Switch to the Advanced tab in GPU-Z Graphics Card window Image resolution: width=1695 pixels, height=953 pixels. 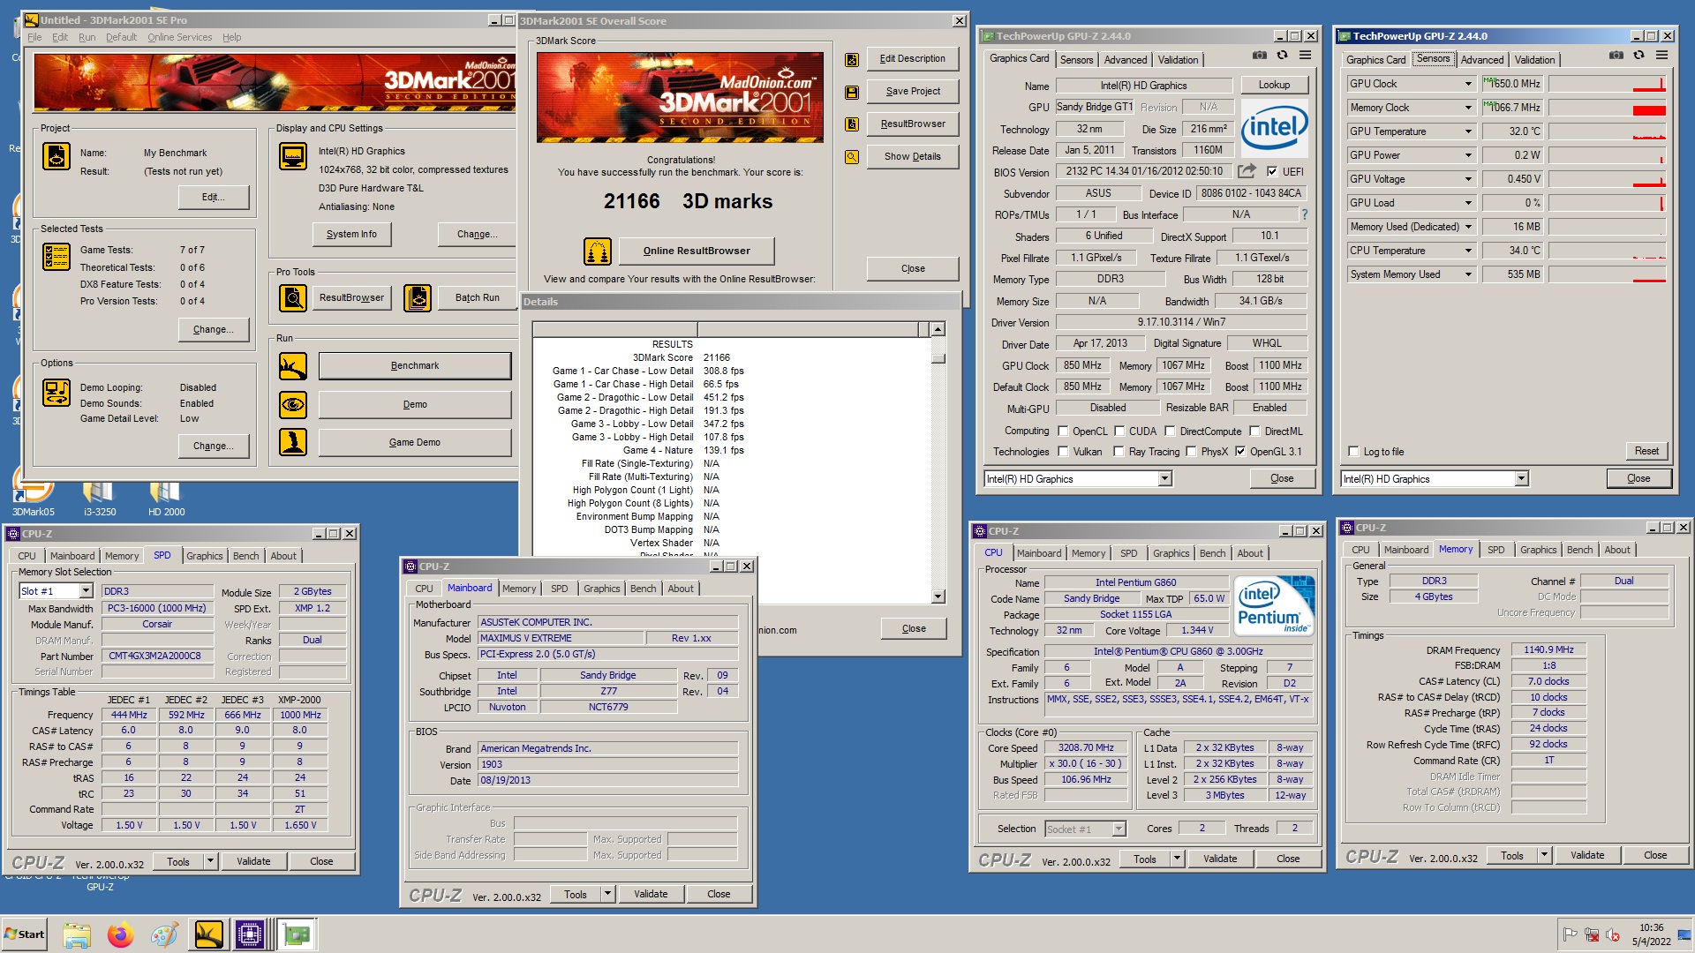point(1126,60)
